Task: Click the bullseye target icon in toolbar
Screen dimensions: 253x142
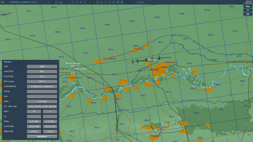Action: click(118, 2)
